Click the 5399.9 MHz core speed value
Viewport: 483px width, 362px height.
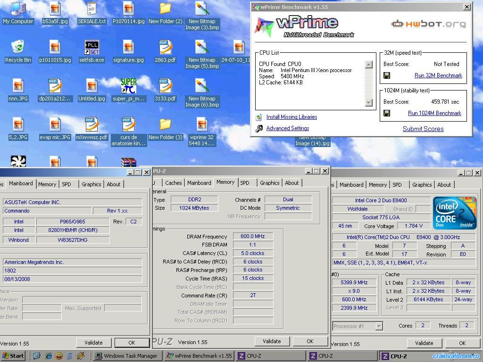(354, 283)
